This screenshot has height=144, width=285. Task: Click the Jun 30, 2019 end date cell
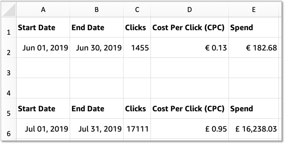(x=97, y=48)
